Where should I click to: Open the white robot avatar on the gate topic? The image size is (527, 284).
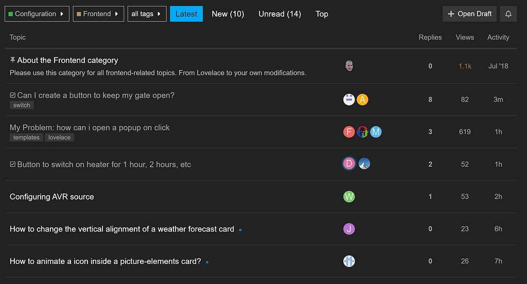coord(349,99)
